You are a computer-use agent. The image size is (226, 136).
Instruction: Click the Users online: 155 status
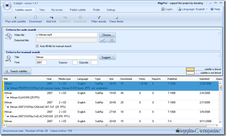click(x=61, y=131)
